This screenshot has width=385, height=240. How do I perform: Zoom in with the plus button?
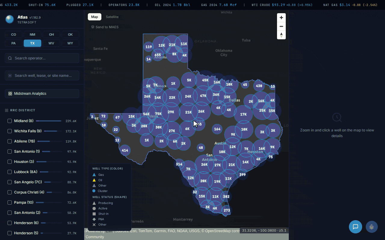281,18
